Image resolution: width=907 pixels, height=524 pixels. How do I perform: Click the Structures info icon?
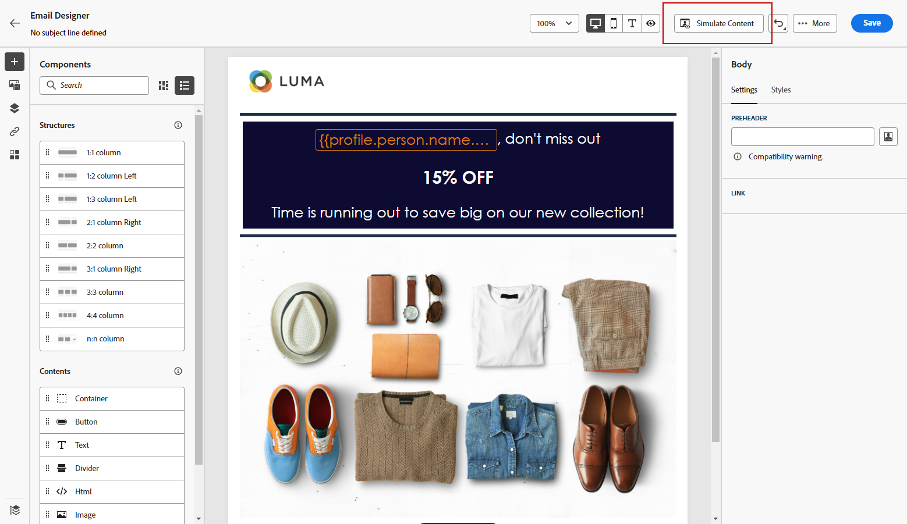pyautogui.click(x=178, y=125)
